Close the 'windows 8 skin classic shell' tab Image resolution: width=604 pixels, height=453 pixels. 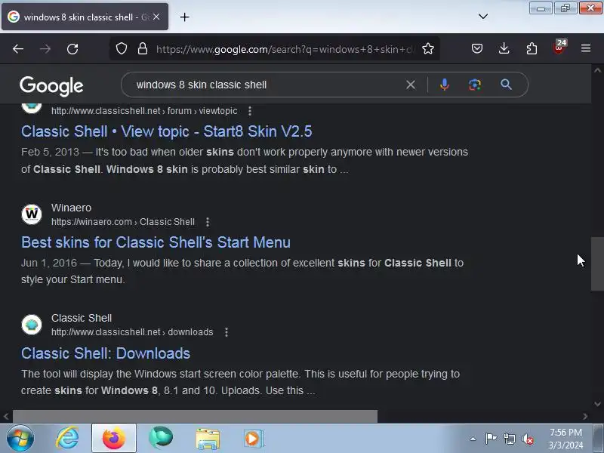tap(156, 17)
